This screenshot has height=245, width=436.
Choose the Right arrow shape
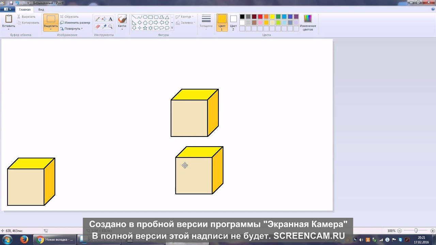coord(156,22)
